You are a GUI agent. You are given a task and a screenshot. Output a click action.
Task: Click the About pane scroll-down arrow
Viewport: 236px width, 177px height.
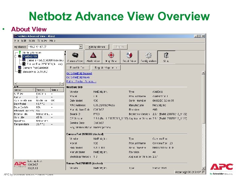(x=203, y=168)
